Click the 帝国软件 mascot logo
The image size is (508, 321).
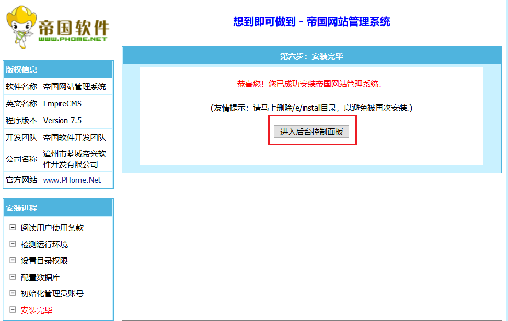57,27
